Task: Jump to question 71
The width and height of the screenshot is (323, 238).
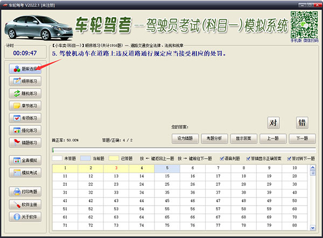Action: coord(65,226)
